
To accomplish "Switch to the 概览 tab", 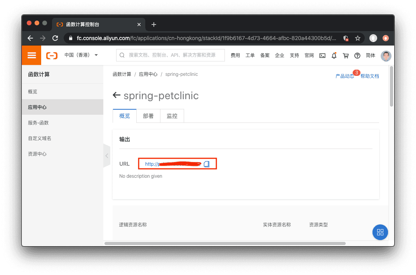I will pos(124,116).
